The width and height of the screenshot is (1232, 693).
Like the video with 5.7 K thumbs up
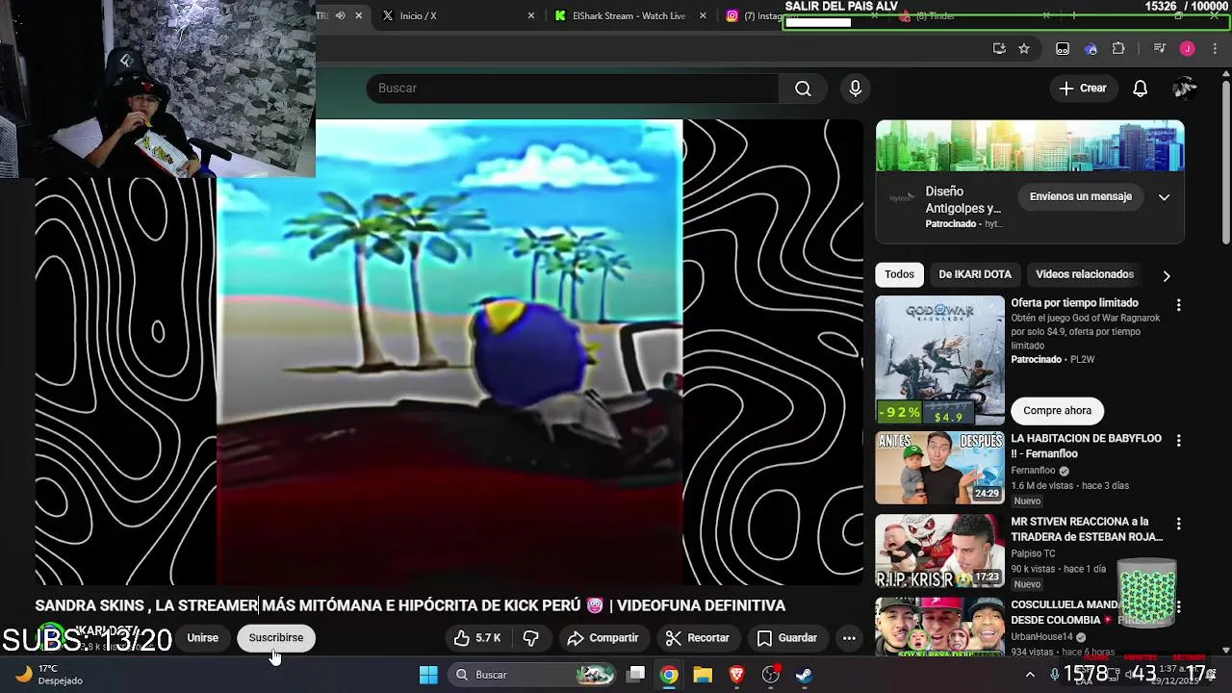coord(478,638)
